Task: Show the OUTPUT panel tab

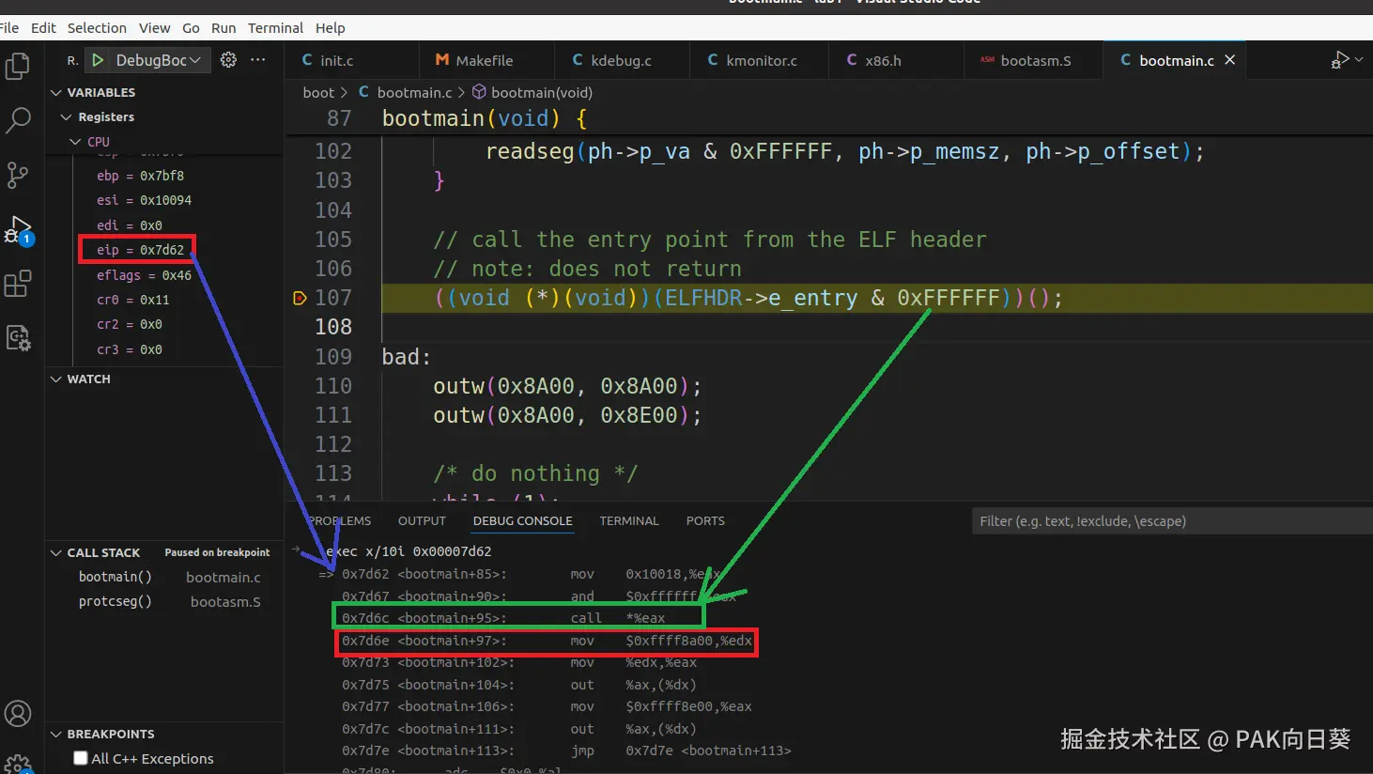Action: [x=422, y=520]
